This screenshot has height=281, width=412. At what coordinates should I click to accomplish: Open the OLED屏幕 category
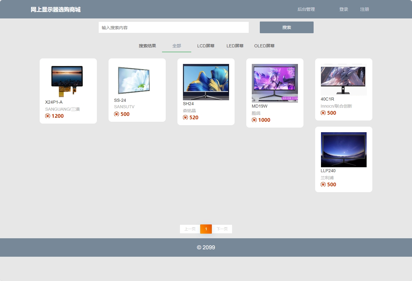(x=264, y=46)
